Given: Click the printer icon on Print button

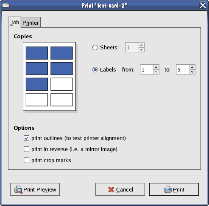Looking at the screenshot, I should pos(168,189).
